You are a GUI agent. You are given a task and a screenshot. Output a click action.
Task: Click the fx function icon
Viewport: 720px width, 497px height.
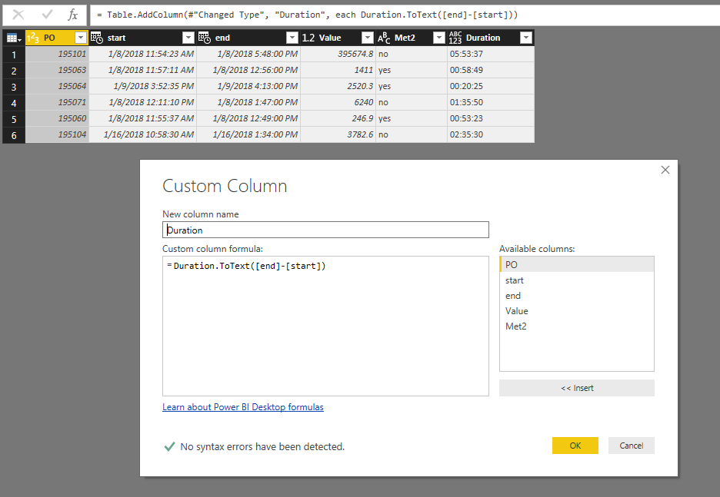72,15
